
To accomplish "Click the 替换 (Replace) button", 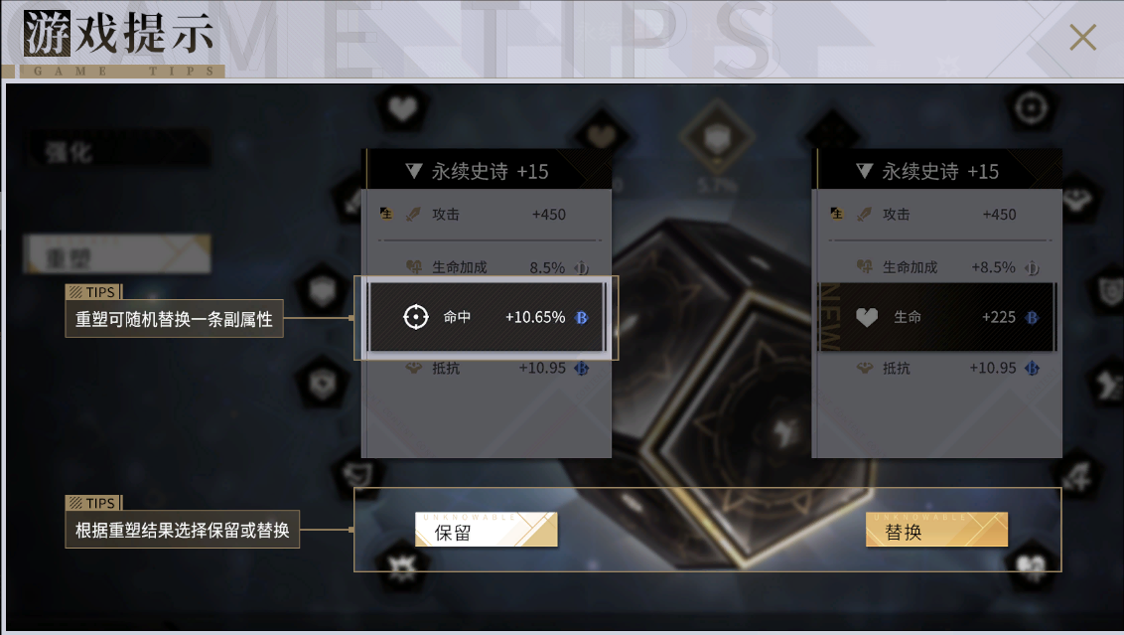I will tap(936, 530).
